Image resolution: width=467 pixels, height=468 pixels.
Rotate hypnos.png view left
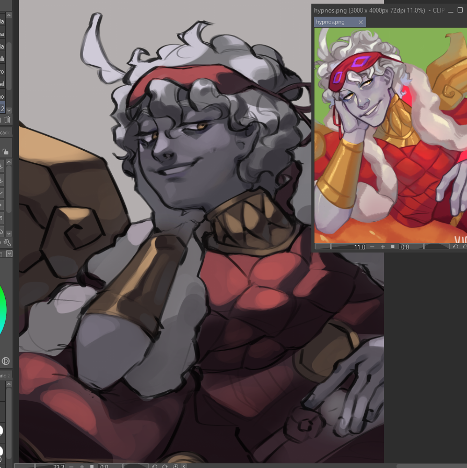456,247
